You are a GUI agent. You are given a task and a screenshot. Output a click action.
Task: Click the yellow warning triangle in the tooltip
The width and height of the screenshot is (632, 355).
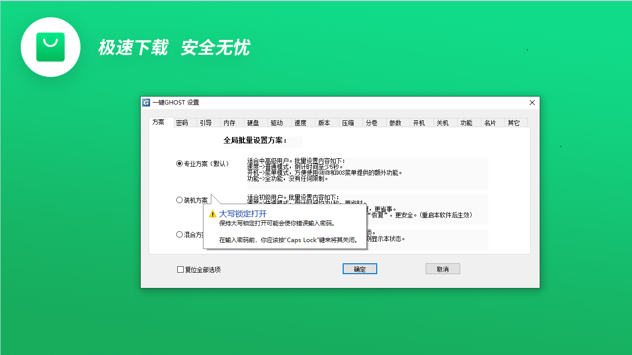[x=212, y=213]
